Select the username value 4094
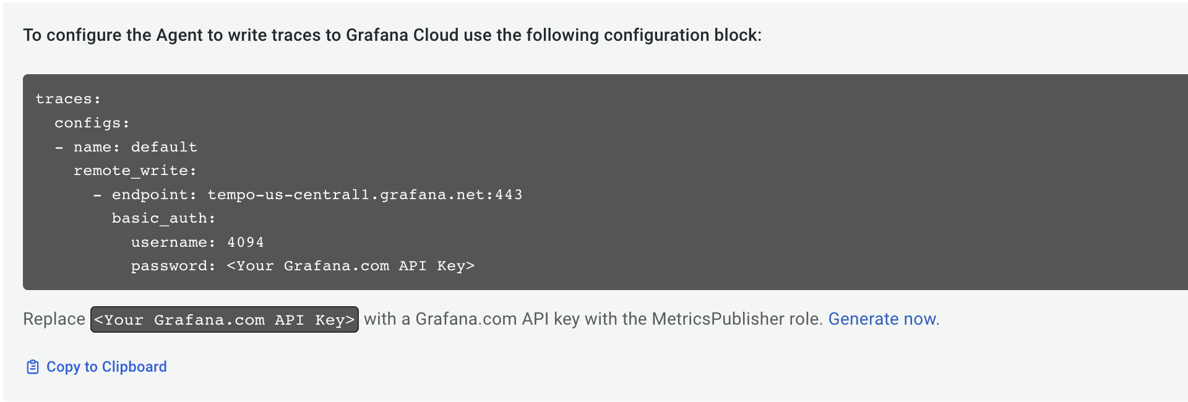1188x402 pixels. coord(247,242)
